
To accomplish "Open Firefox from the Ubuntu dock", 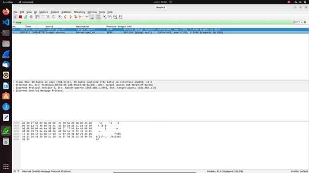I will click(x=6, y=12).
